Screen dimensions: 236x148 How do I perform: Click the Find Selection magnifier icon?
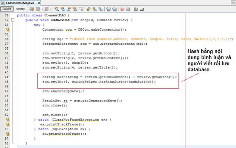tap(57, 9)
